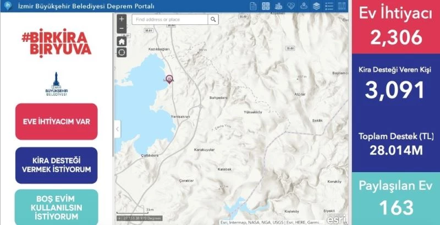Click the 'EVE İHTİYACIM VAR' button
The image size is (440, 225).
(57, 122)
